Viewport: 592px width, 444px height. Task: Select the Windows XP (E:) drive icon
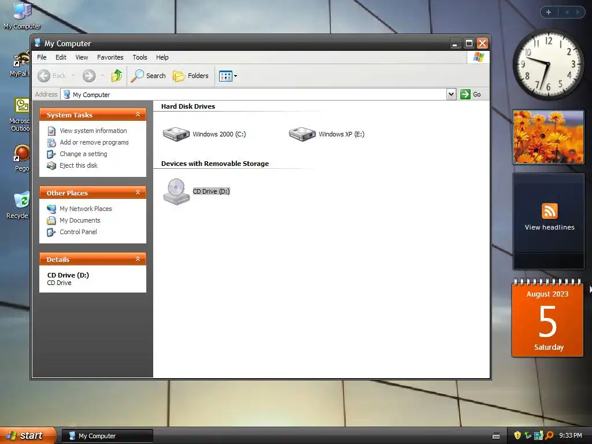tap(302, 134)
